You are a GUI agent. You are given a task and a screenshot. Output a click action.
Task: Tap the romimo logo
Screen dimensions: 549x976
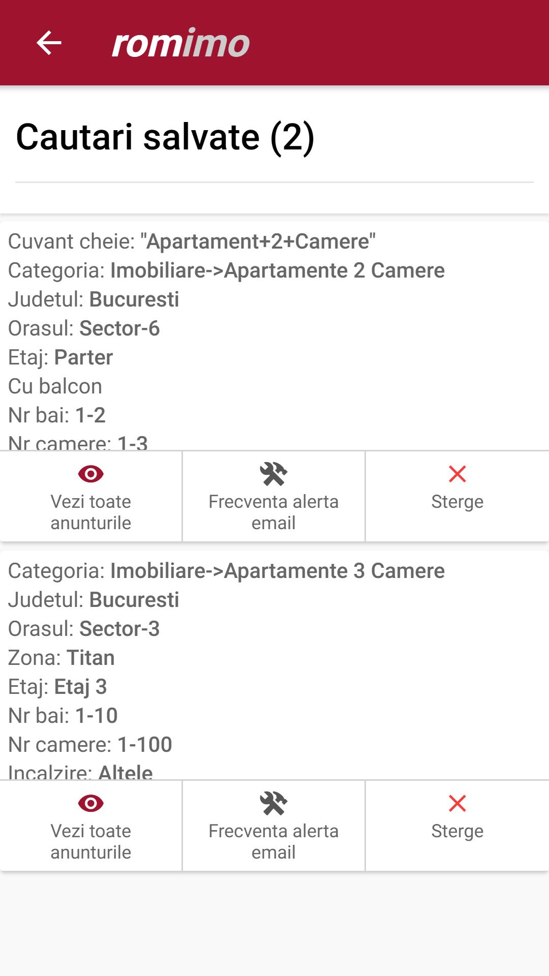click(x=180, y=43)
